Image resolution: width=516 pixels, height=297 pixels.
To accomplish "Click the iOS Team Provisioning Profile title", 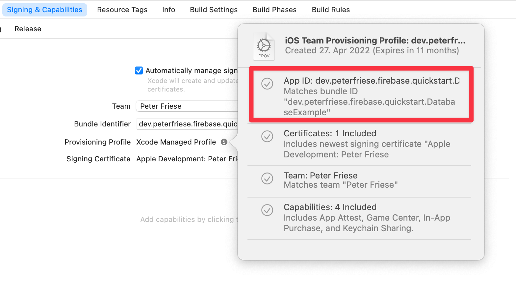I will point(375,40).
